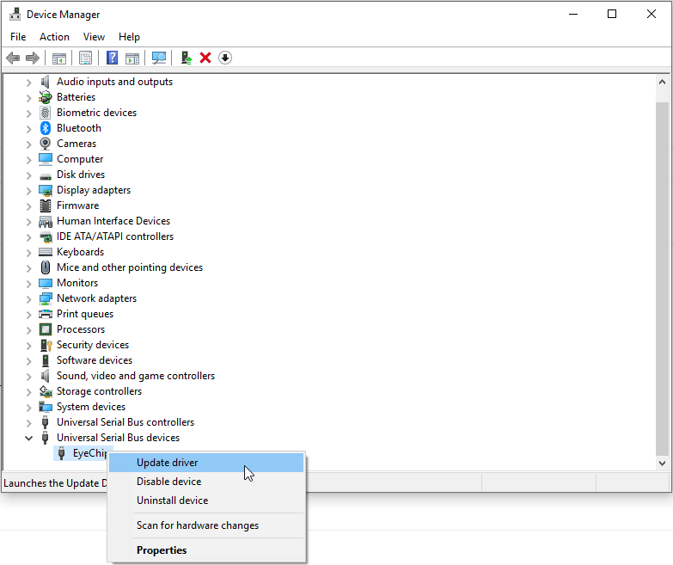
Task: Toggle the console tree pane icon
Action: [x=59, y=58]
